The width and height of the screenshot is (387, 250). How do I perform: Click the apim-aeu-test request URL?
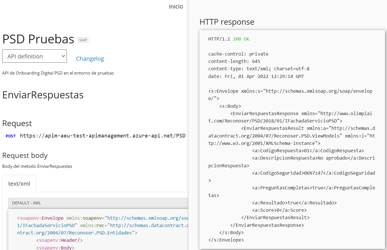click(103, 136)
